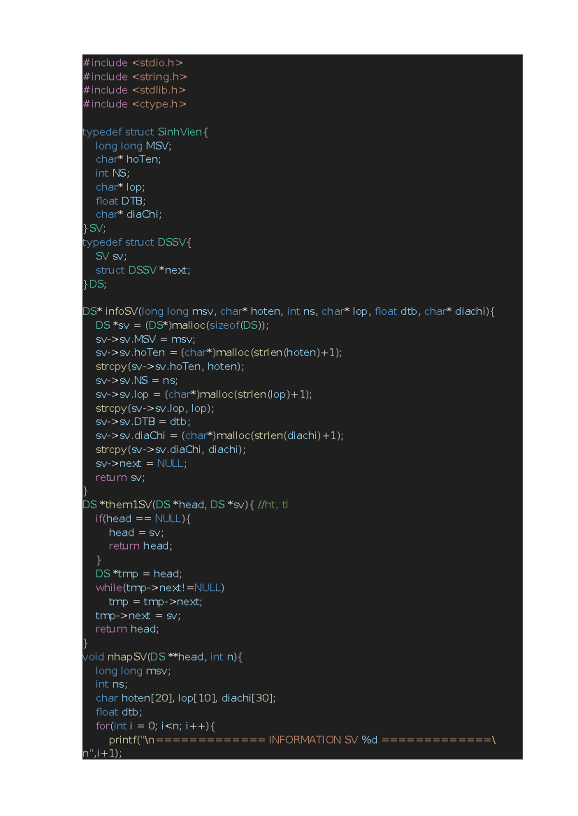This screenshot has width=578, height=816.
Task: Click 'strcpy(sv->sv.lop, lop);' line
Action: (155, 408)
